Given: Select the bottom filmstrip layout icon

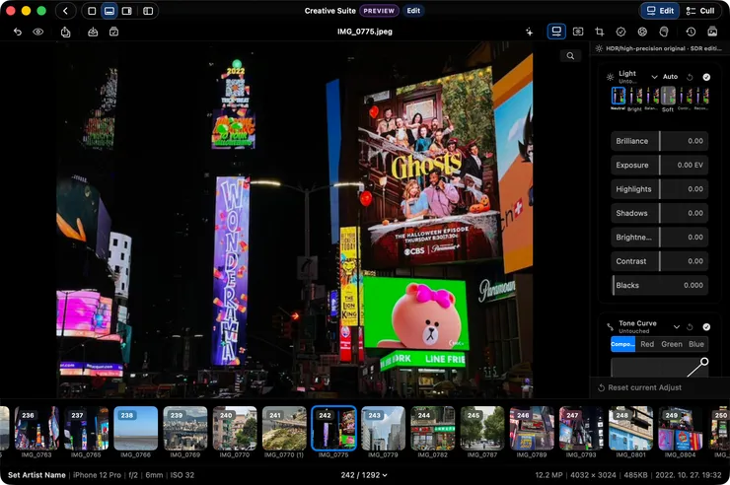Looking at the screenshot, I should click(x=109, y=11).
